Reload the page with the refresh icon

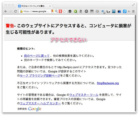pos(15,11)
